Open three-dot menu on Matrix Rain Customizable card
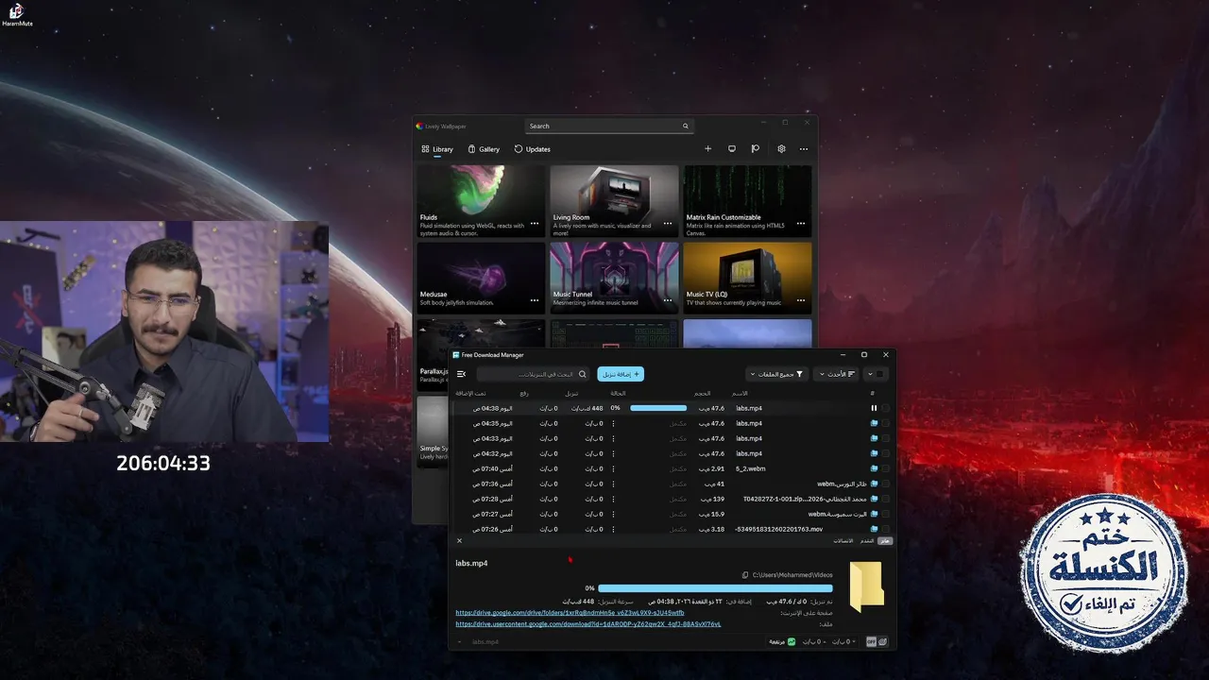 point(801,224)
